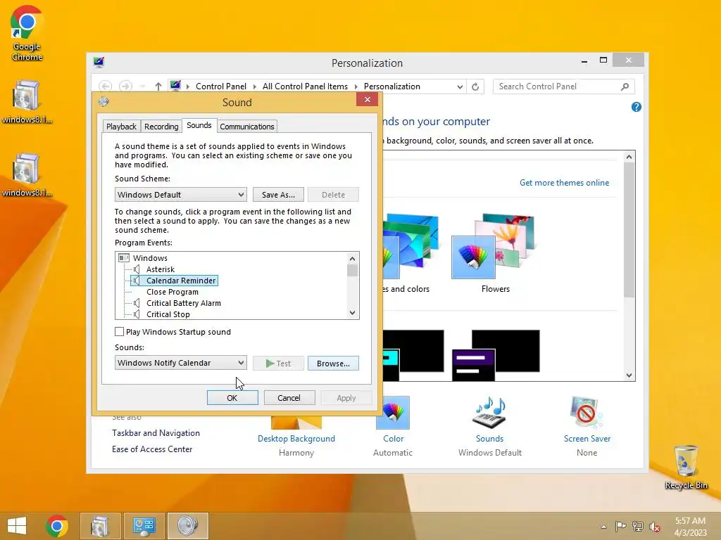
Task: Click the Sound dialog title bar speaker icon
Action: pos(104,101)
